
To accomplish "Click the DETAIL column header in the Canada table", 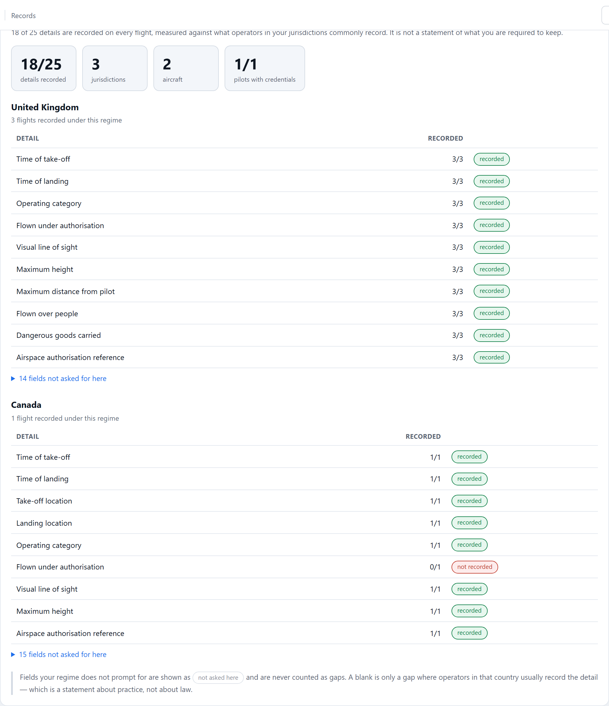I will point(28,437).
